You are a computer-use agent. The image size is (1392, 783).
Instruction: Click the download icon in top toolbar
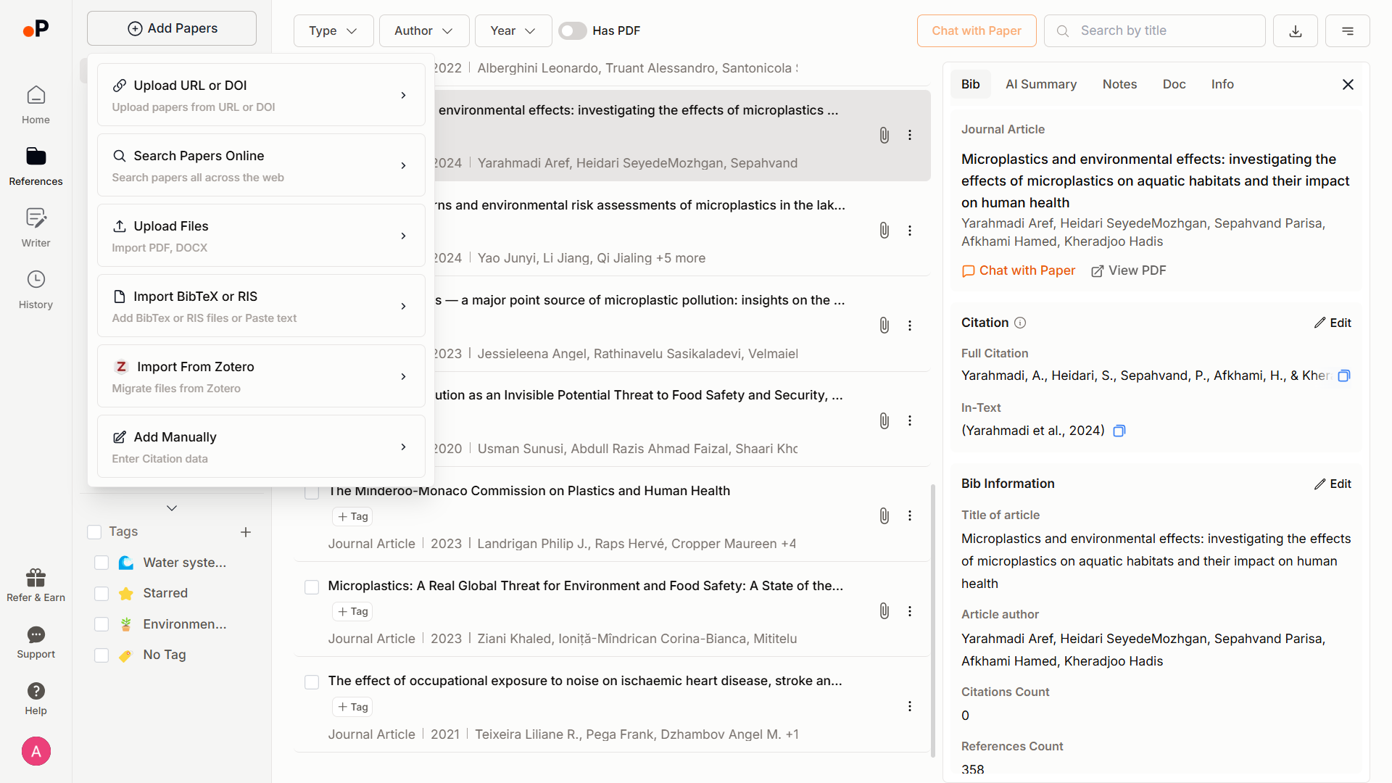(1295, 31)
